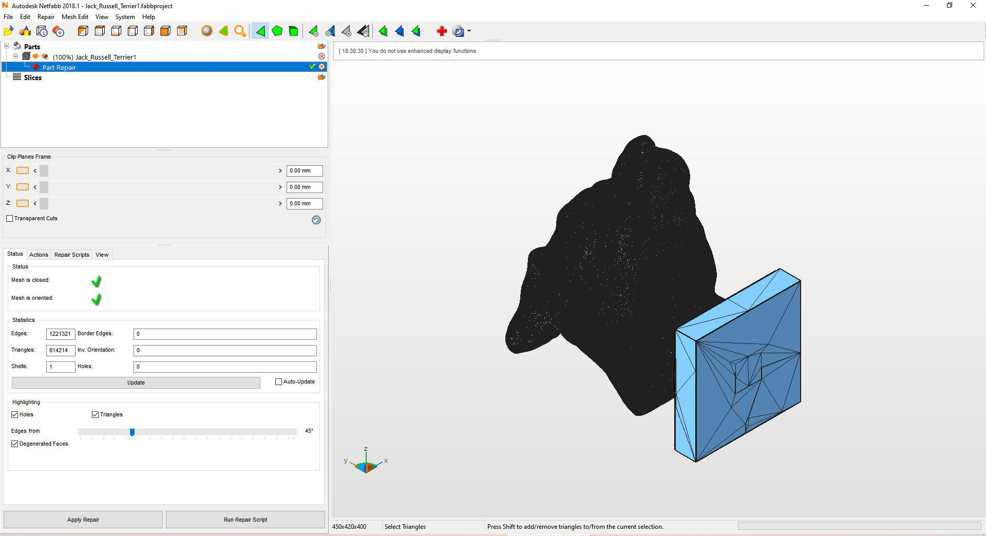Open the System menu

click(x=125, y=17)
